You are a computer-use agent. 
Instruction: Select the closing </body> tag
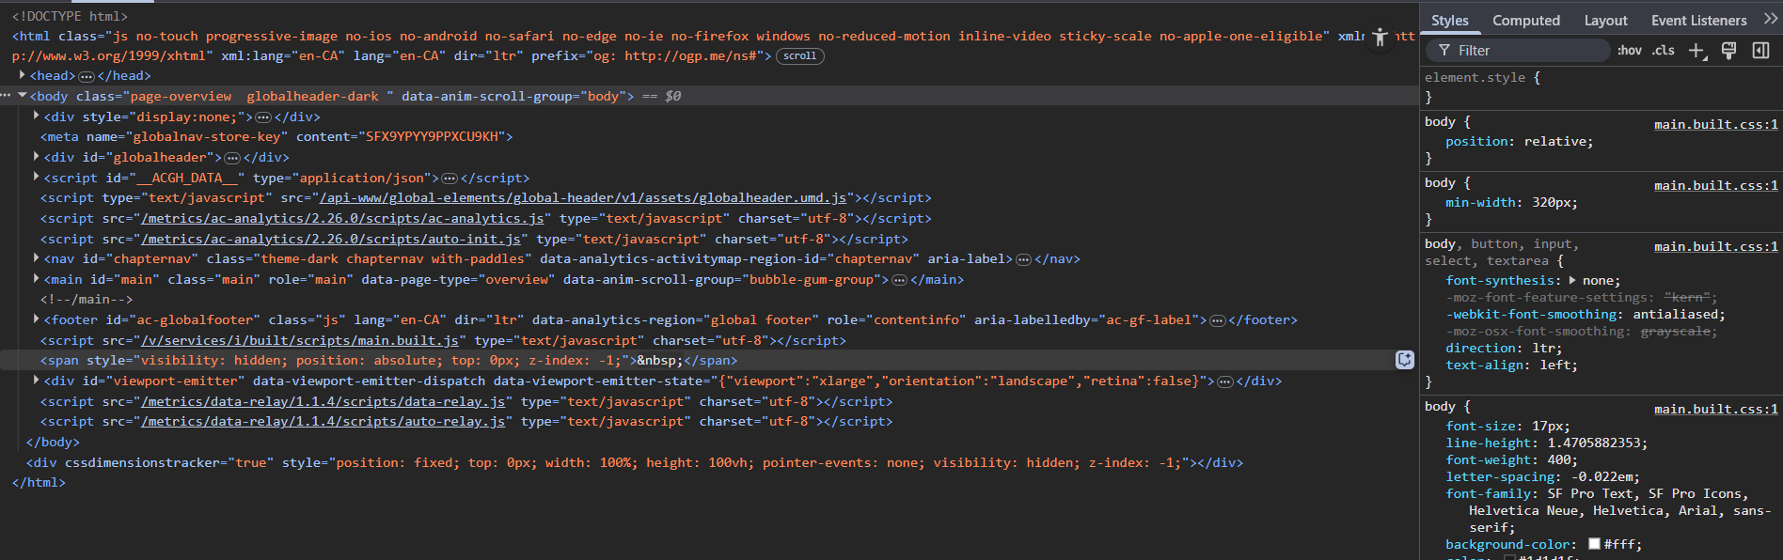(x=53, y=443)
